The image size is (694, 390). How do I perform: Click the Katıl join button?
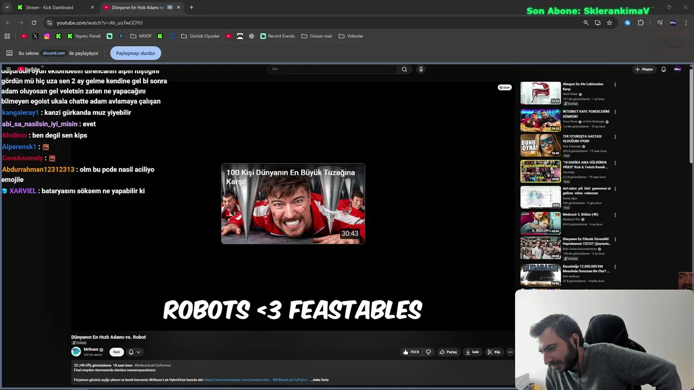(117, 352)
